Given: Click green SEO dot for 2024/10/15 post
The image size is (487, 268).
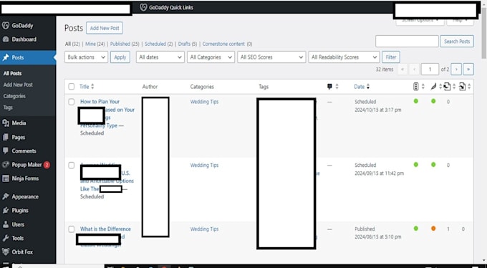Looking at the screenshot, I should tap(416, 101).
